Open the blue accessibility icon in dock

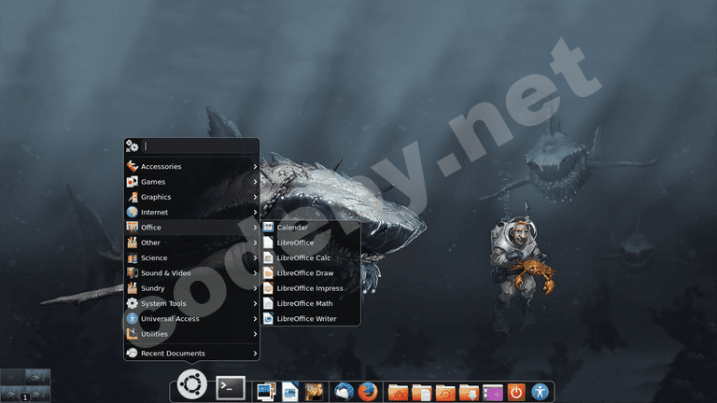coord(540,392)
